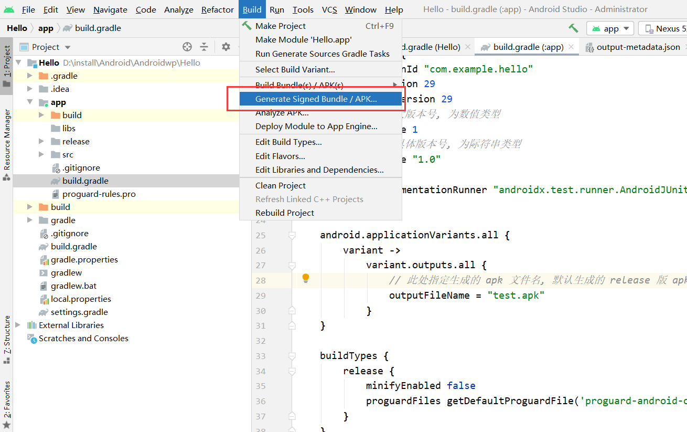Click the Hello breadcrumb in navigation bar
The width and height of the screenshot is (687, 432).
click(x=17, y=28)
